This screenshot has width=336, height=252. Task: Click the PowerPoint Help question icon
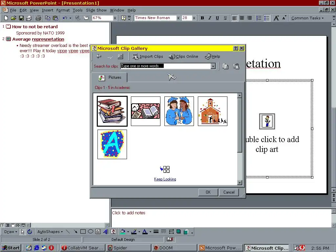click(x=123, y=18)
